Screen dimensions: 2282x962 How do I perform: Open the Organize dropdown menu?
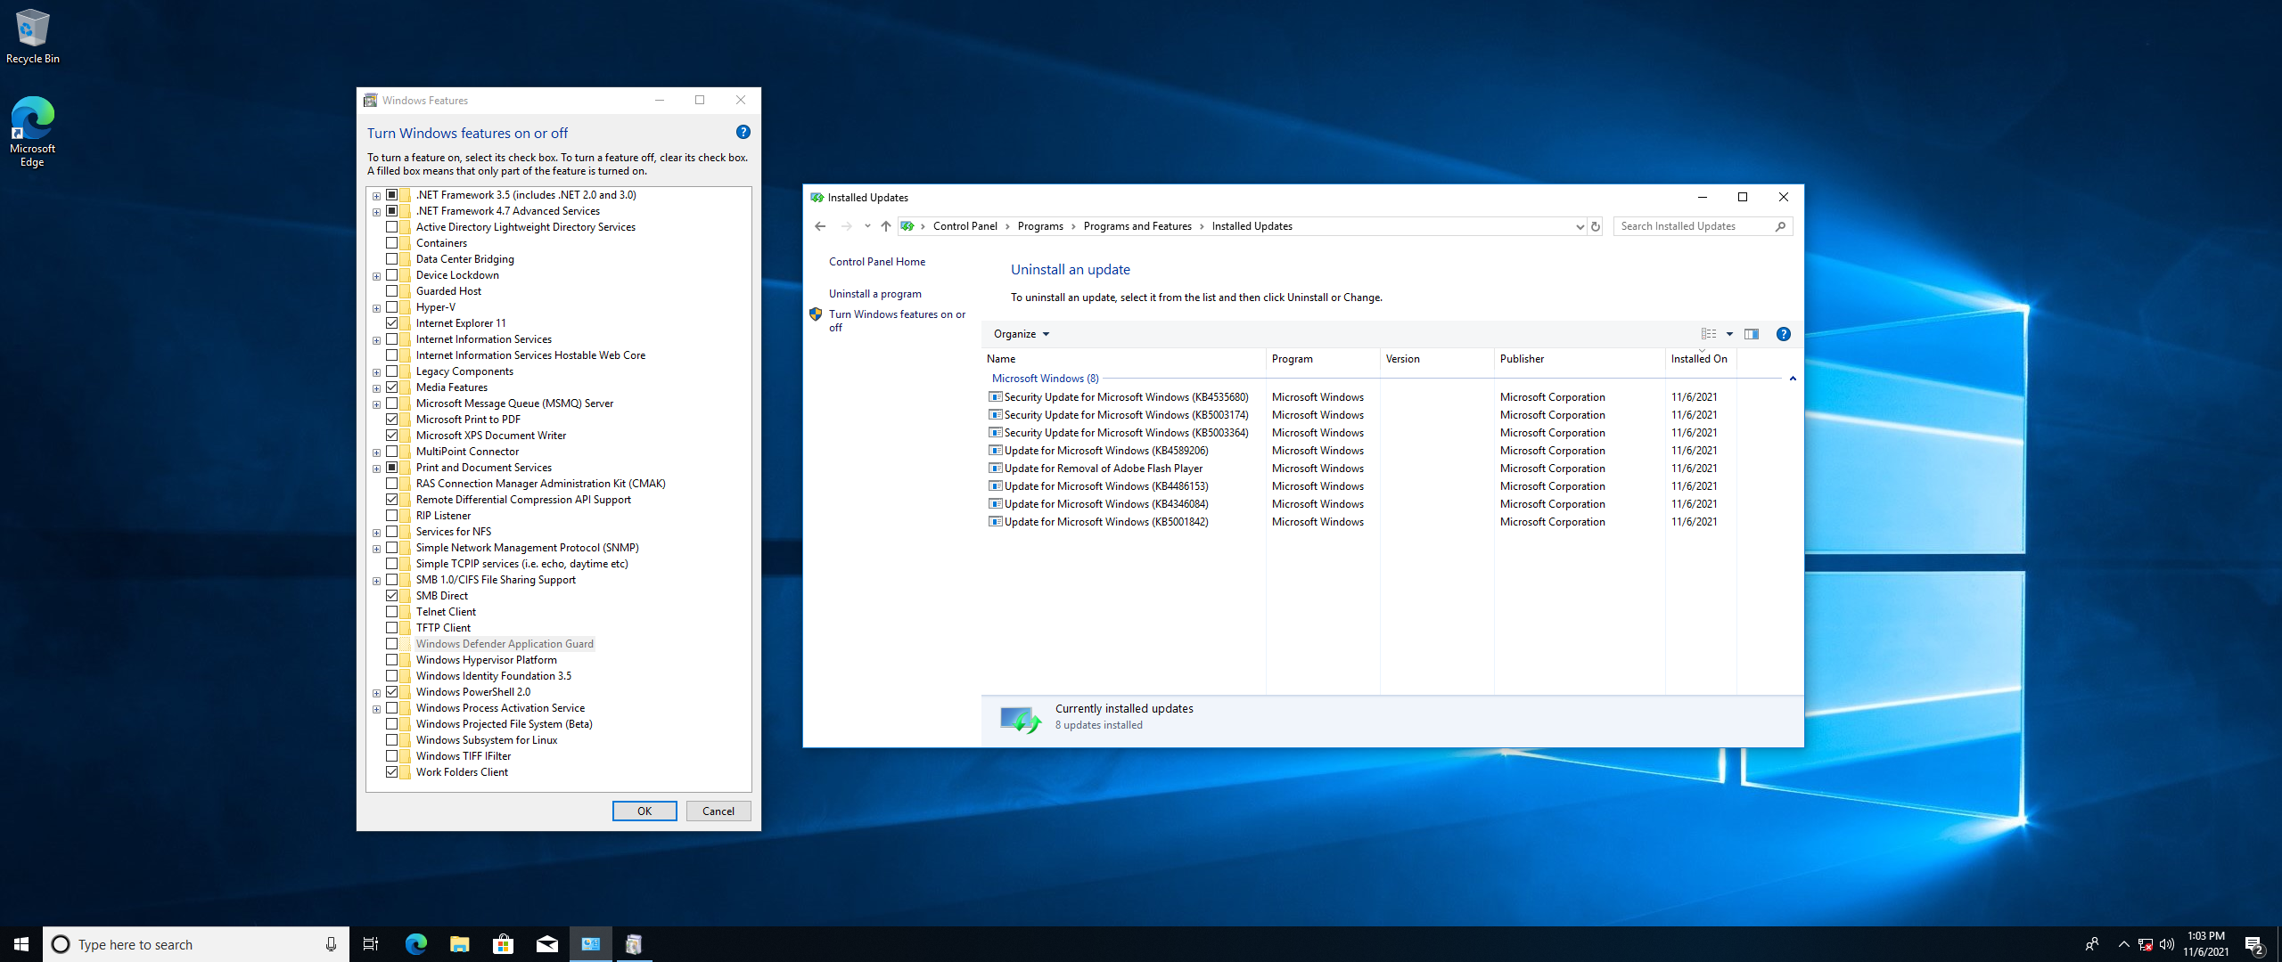[1022, 334]
